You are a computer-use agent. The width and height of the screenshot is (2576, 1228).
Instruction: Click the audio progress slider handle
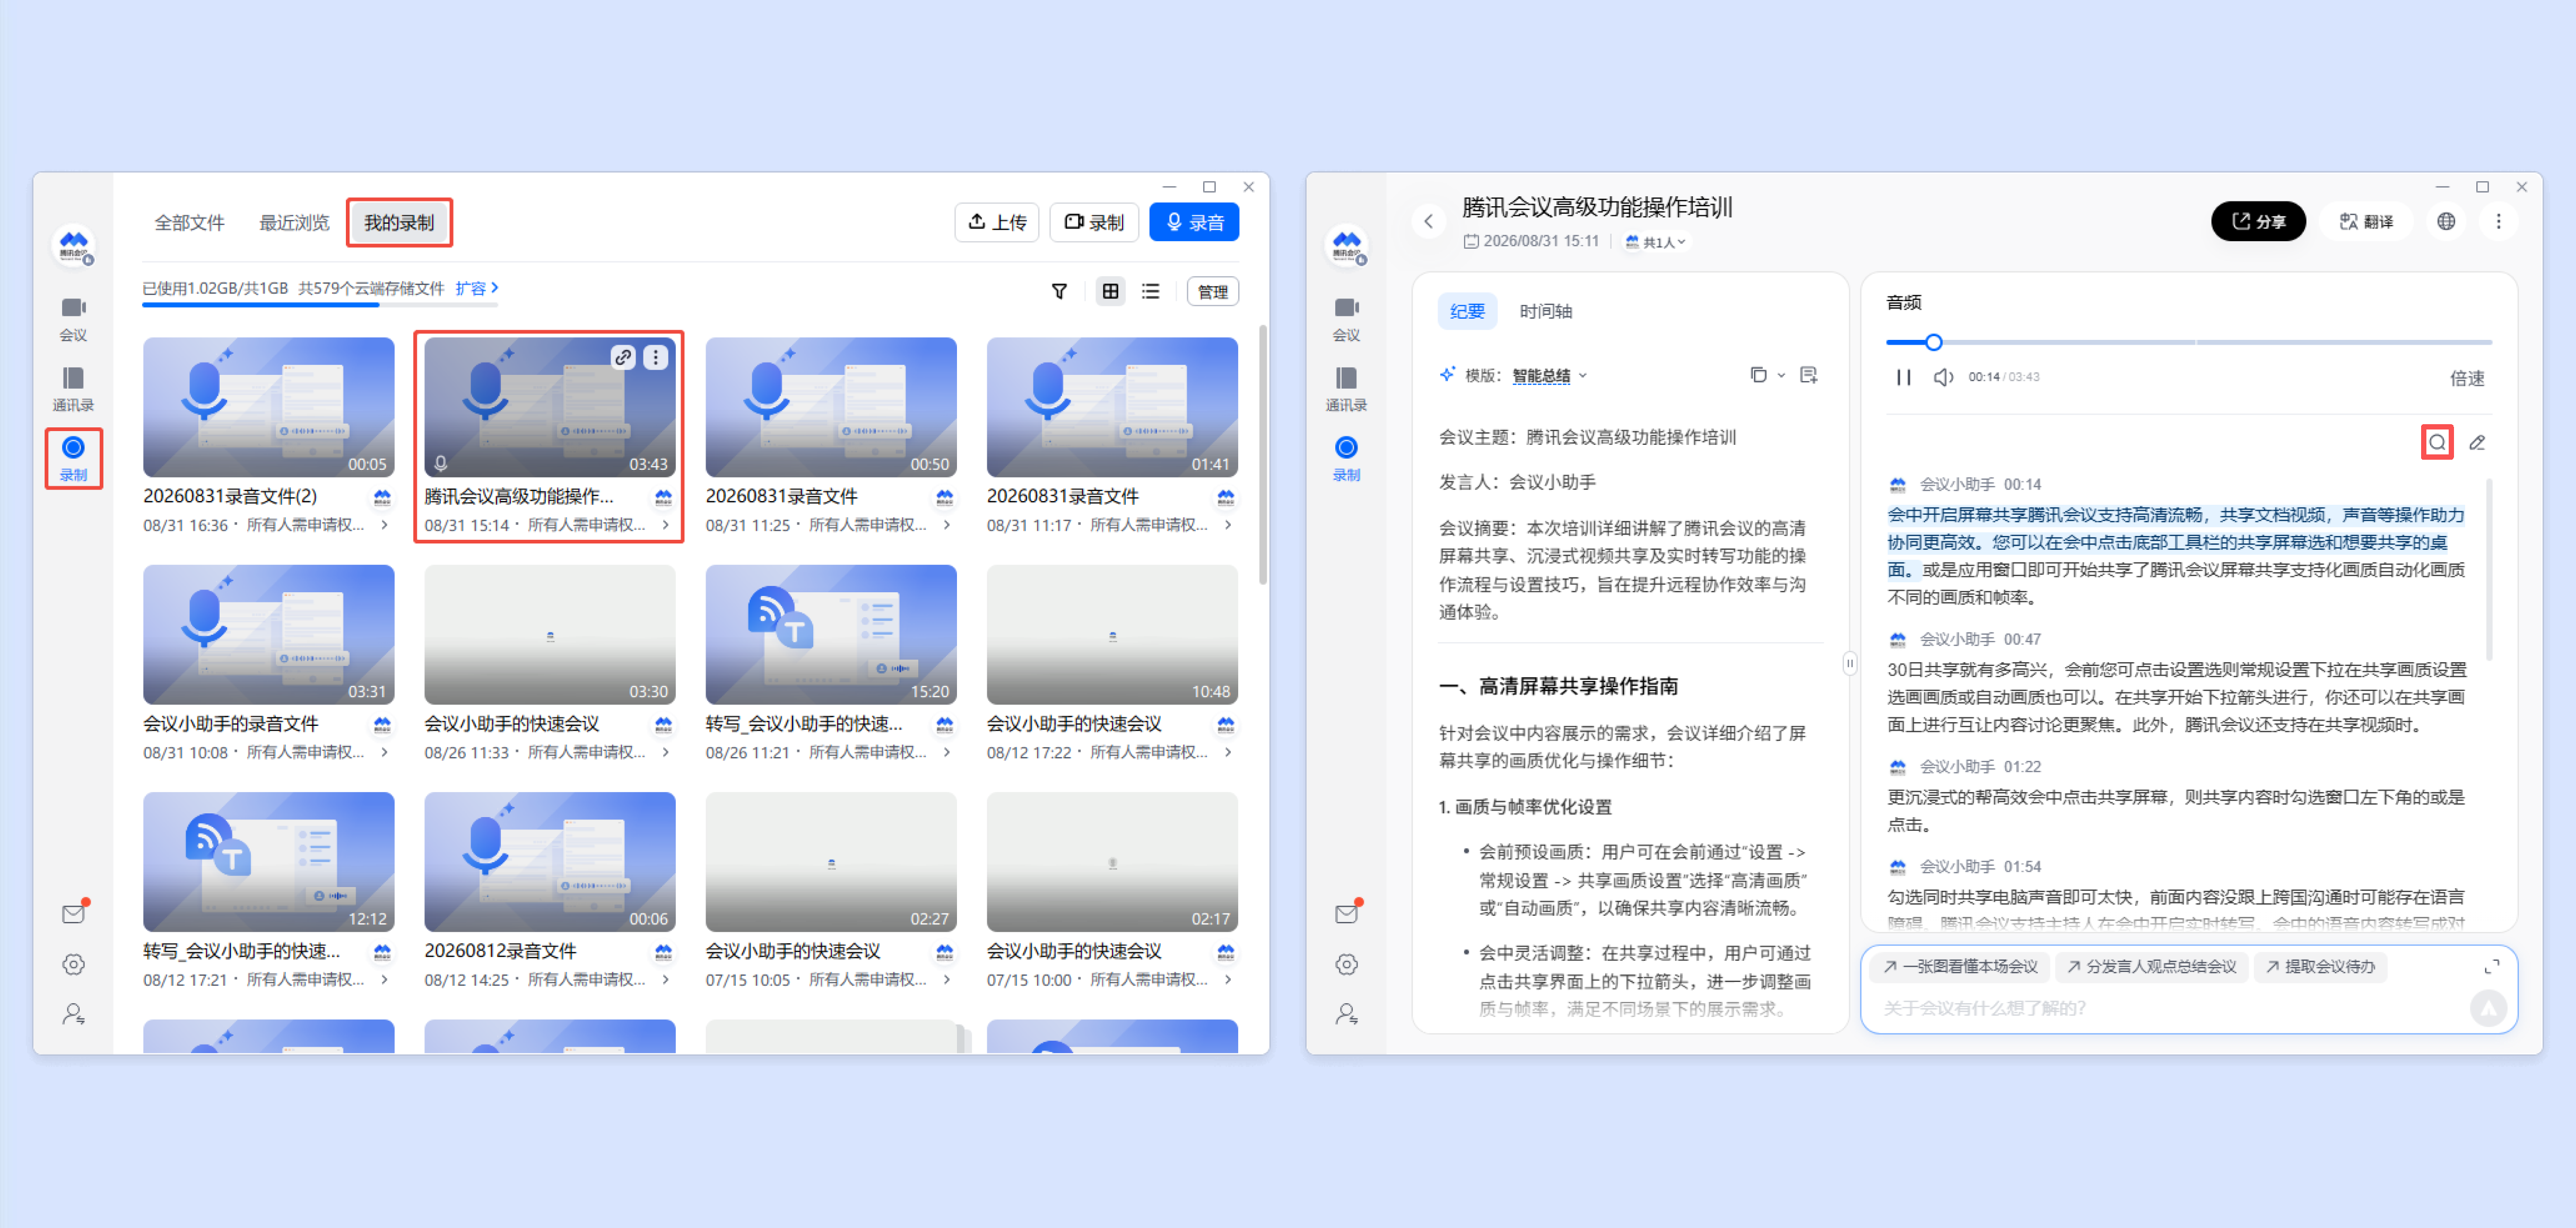[1933, 343]
